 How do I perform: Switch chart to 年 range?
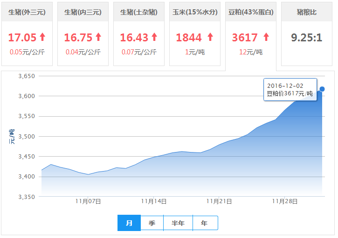point(205,223)
